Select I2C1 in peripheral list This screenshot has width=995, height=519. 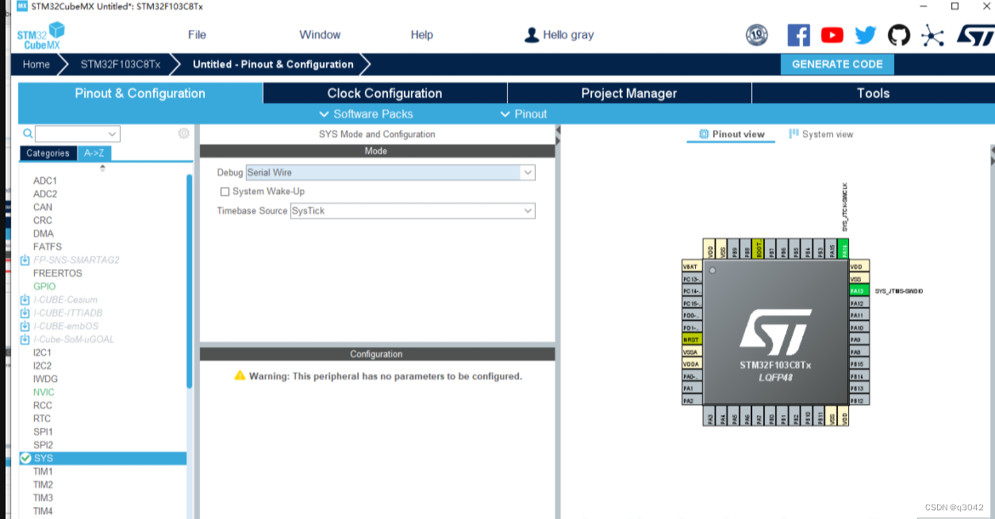[42, 353]
